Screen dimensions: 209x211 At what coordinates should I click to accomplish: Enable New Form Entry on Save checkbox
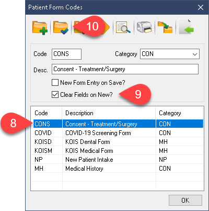(55, 82)
